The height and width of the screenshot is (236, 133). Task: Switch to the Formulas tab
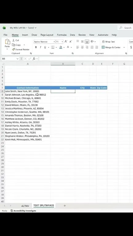tap(62, 35)
